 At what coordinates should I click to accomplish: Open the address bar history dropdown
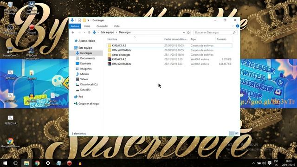point(184,32)
